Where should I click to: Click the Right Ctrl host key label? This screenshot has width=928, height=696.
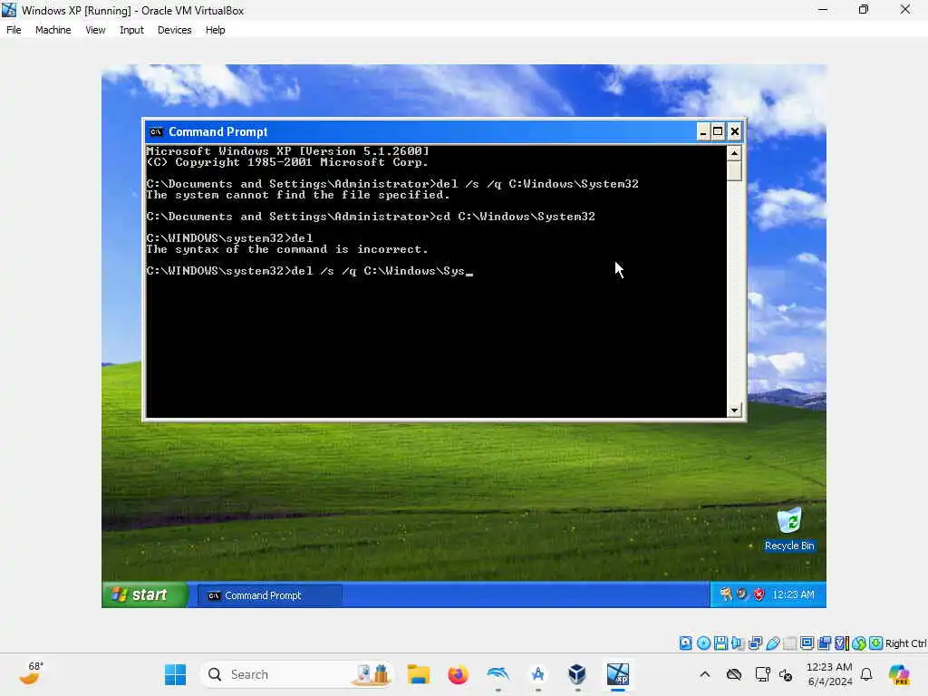pyautogui.click(x=905, y=643)
